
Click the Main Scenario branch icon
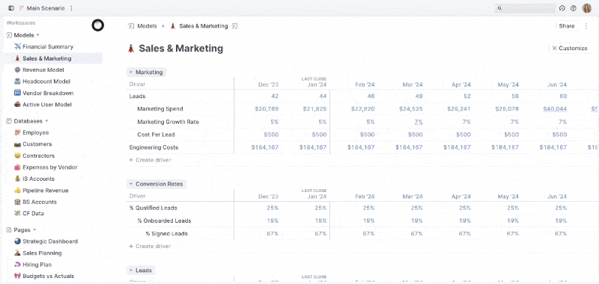click(22, 8)
